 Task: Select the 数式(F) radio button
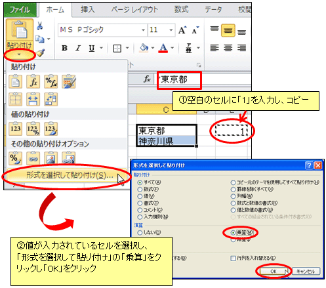click(140, 190)
